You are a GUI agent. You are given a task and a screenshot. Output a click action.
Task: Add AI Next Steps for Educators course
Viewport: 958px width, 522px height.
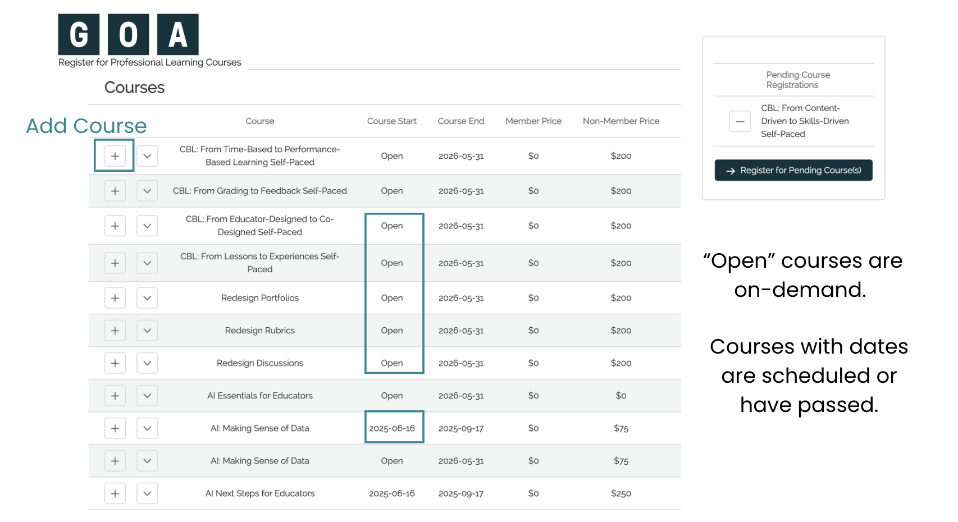pos(115,493)
